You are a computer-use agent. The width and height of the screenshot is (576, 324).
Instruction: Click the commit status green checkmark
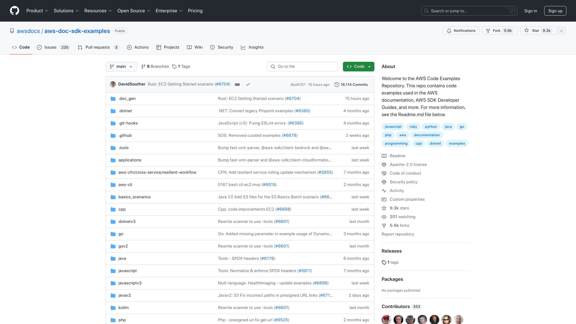coord(248,85)
